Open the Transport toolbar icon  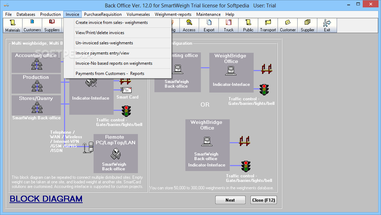tap(268, 25)
